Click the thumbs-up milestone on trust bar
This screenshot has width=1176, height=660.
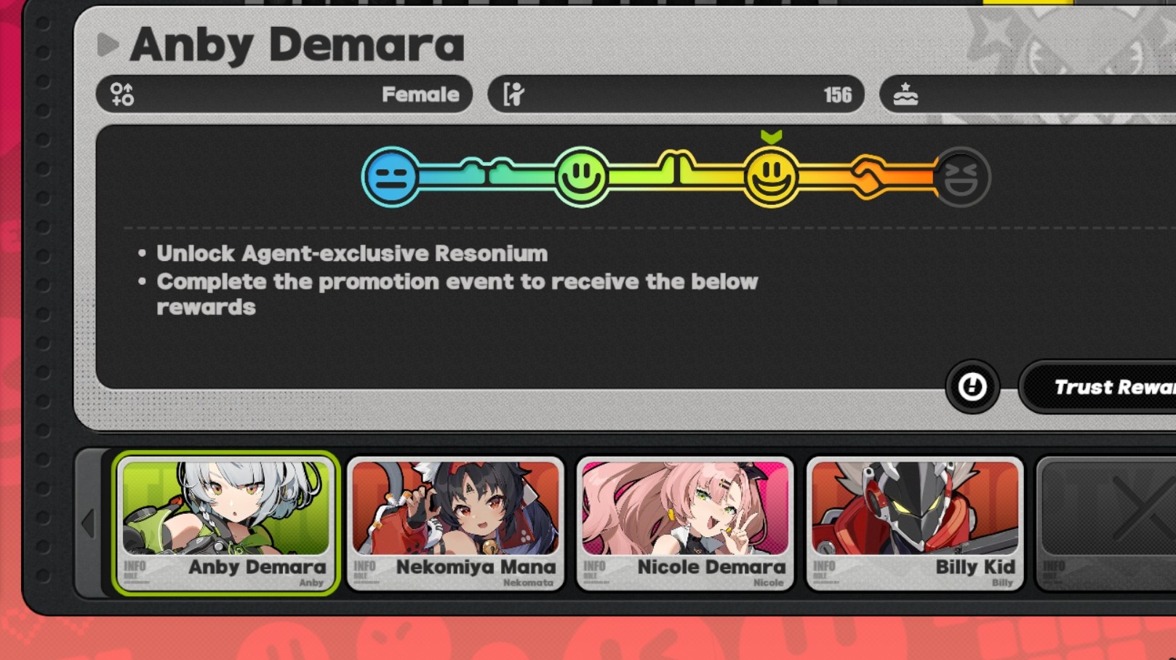[x=676, y=166]
